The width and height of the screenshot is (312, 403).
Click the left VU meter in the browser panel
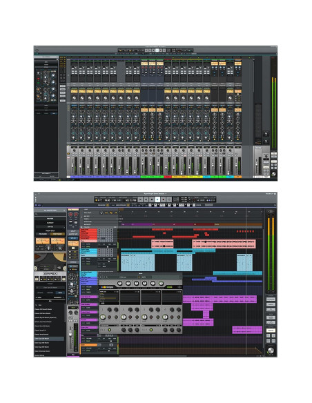click(x=43, y=241)
